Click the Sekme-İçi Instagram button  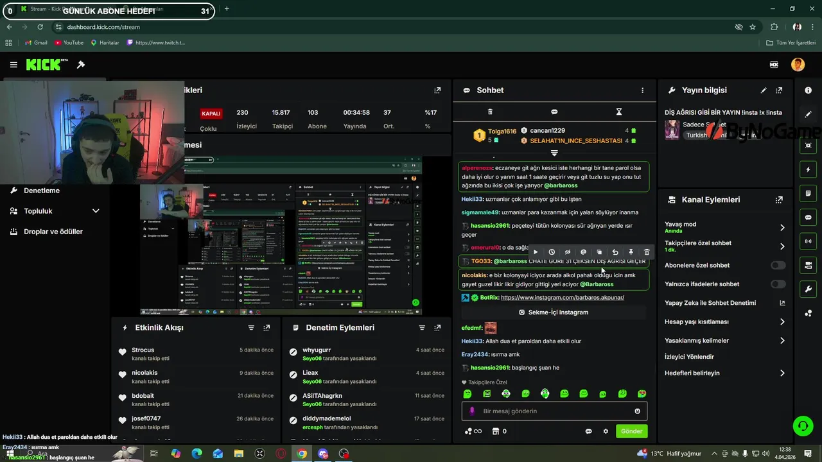pyautogui.click(x=554, y=312)
